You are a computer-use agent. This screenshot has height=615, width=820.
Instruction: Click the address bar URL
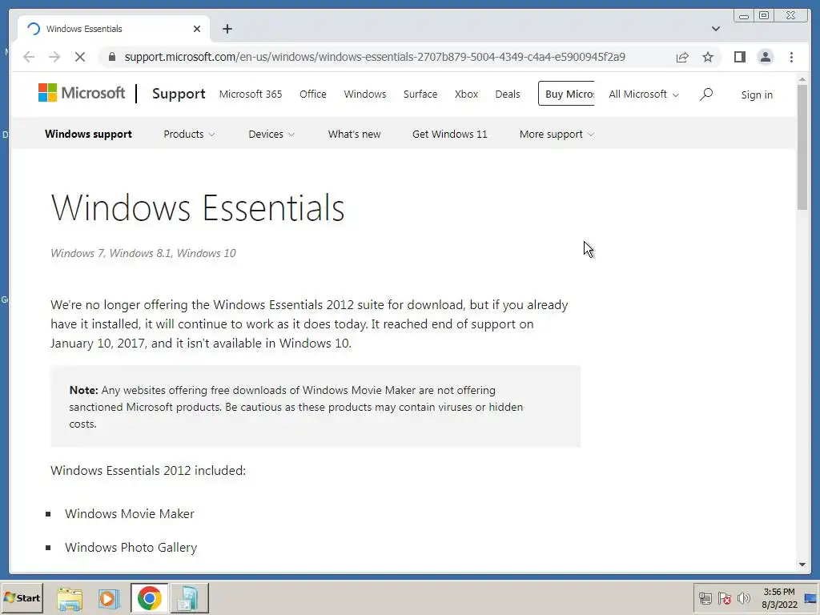click(x=375, y=57)
